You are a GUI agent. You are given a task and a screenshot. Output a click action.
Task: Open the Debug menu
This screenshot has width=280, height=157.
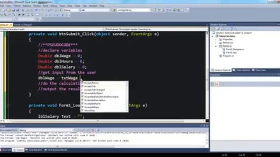click(x=53, y=6)
